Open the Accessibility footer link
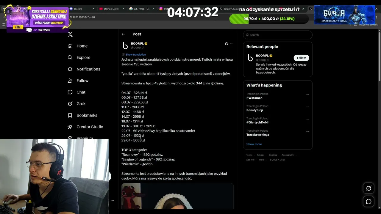381x214 pixels. coord(288,155)
